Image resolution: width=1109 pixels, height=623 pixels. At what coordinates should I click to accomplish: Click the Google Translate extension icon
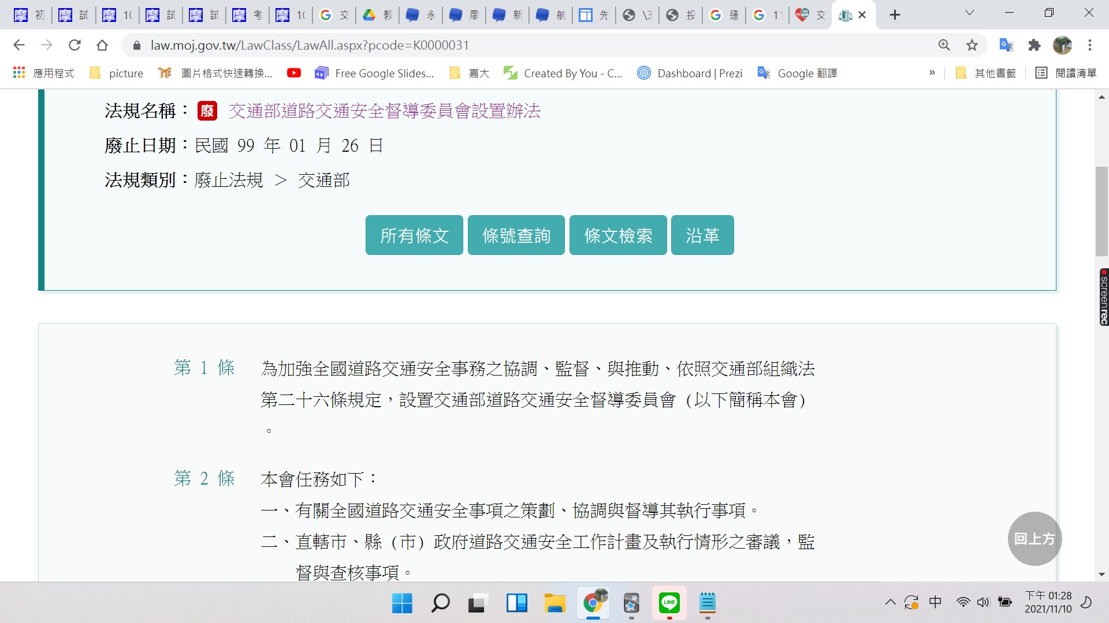[1006, 45]
